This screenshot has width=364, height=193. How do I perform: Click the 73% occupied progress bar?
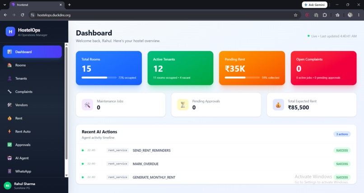99,78
